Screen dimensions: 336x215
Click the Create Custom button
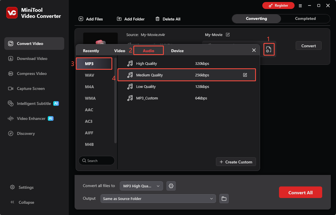[236, 162]
